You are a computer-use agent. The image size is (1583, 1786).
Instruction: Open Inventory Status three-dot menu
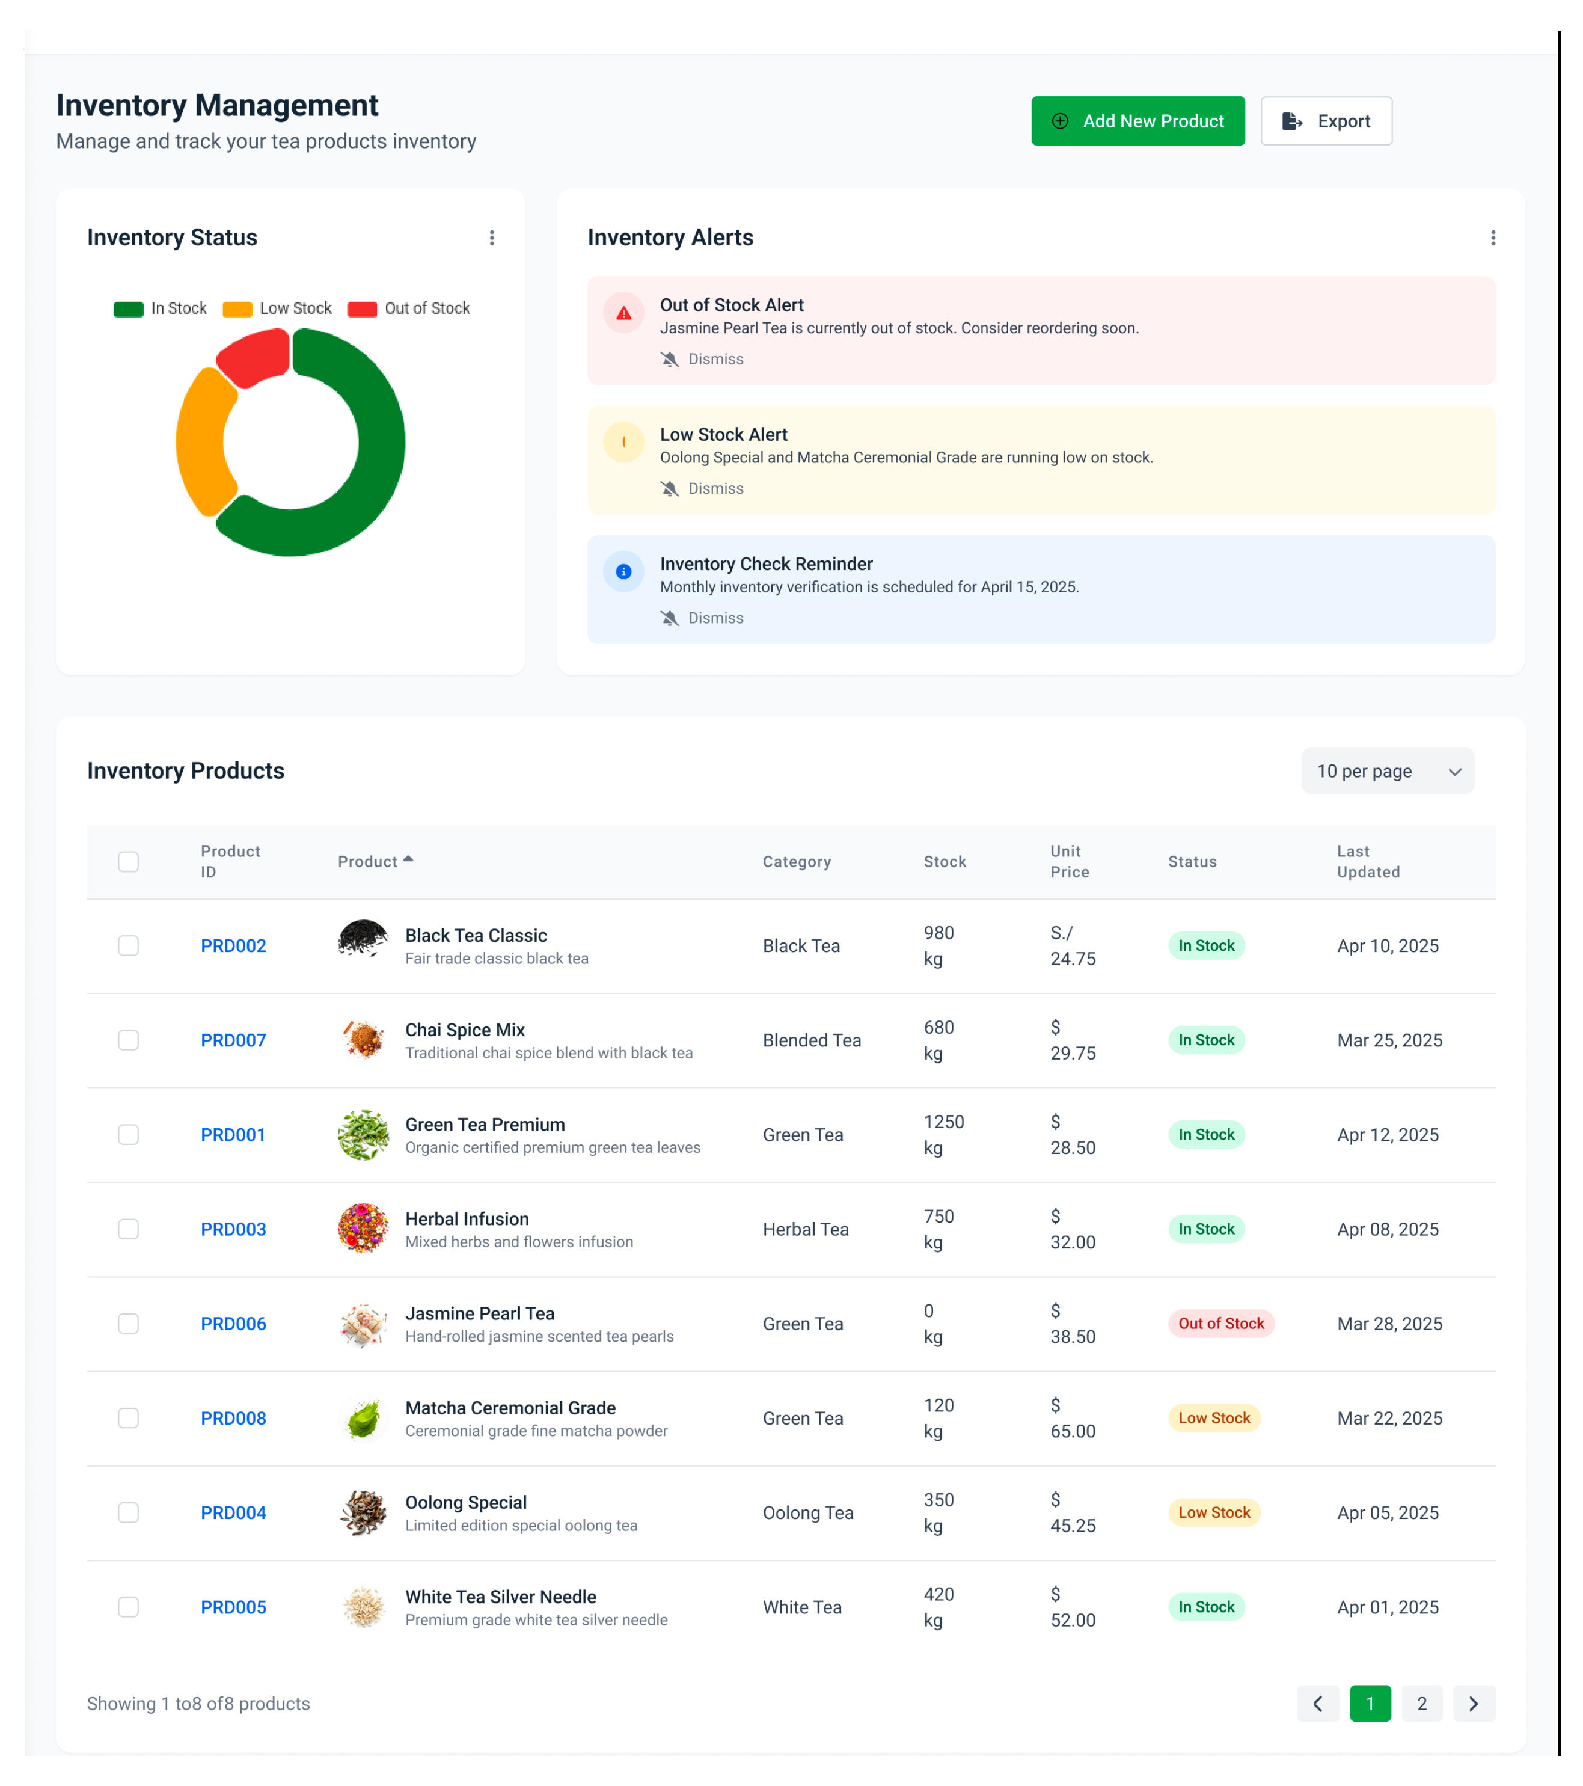[x=492, y=238]
